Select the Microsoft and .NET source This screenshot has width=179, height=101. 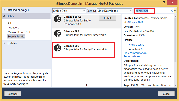[19, 32]
